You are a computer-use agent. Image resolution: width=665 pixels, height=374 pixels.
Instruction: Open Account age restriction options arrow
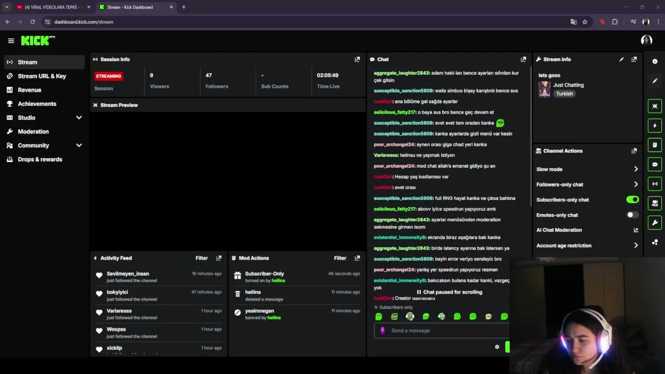(636, 246)
